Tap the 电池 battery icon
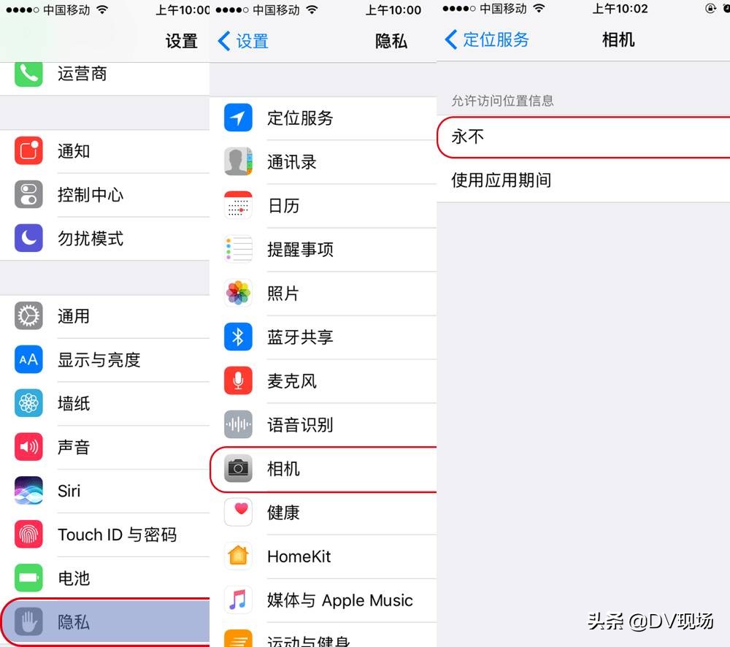This screenshot has height=647, width=730. tap(28, 578)
